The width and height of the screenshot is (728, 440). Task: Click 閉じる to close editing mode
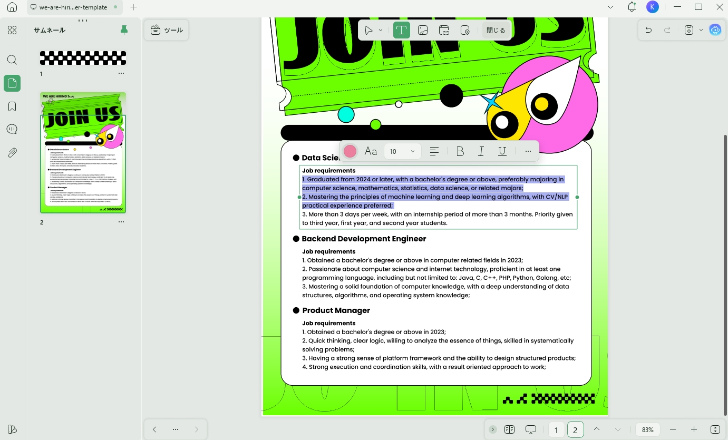496,31
